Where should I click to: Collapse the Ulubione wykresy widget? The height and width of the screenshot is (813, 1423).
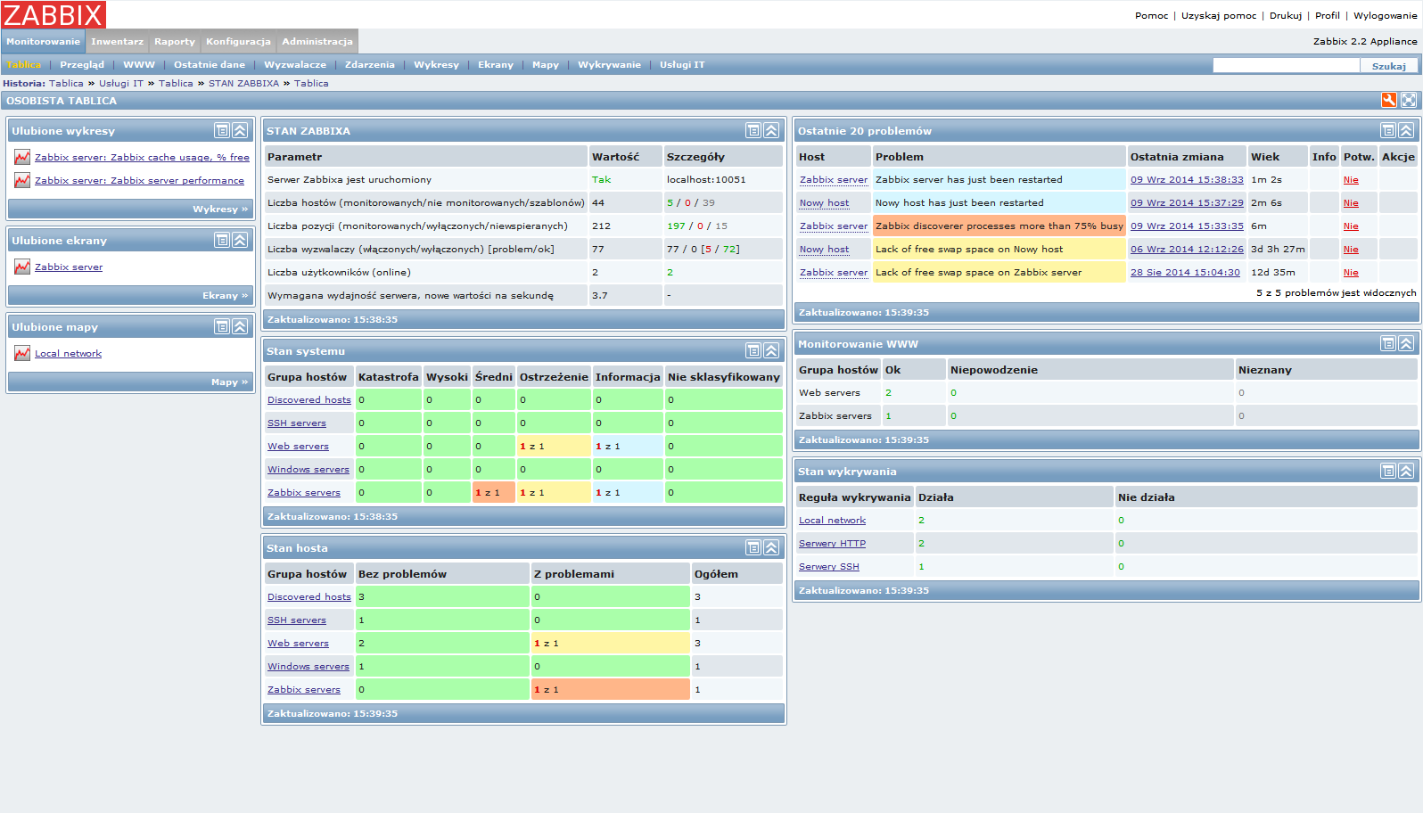[240, 130]
